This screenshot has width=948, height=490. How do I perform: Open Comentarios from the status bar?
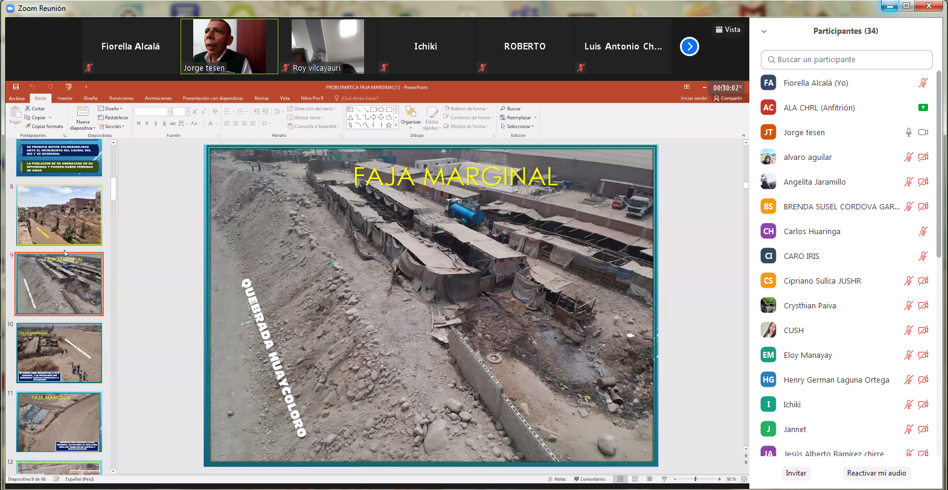pyautogui.click(x=590, y=479)
